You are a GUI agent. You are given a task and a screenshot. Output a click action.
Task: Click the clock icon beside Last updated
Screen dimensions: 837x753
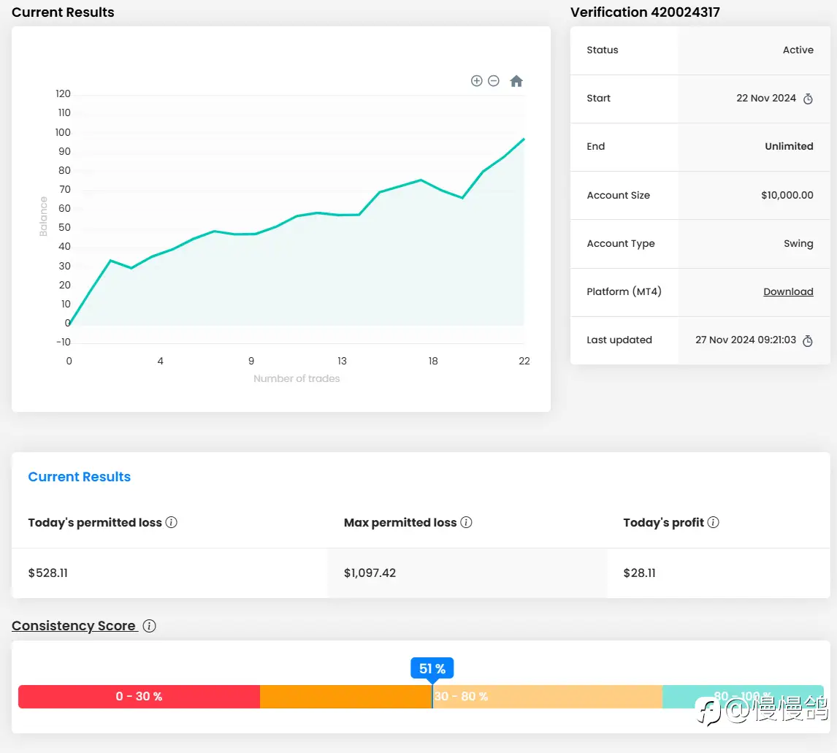808,341
